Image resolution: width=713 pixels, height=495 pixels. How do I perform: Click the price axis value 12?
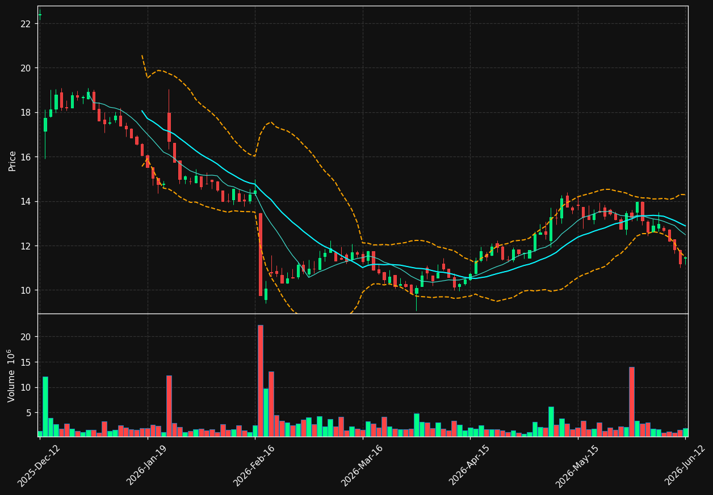[26, 246]
